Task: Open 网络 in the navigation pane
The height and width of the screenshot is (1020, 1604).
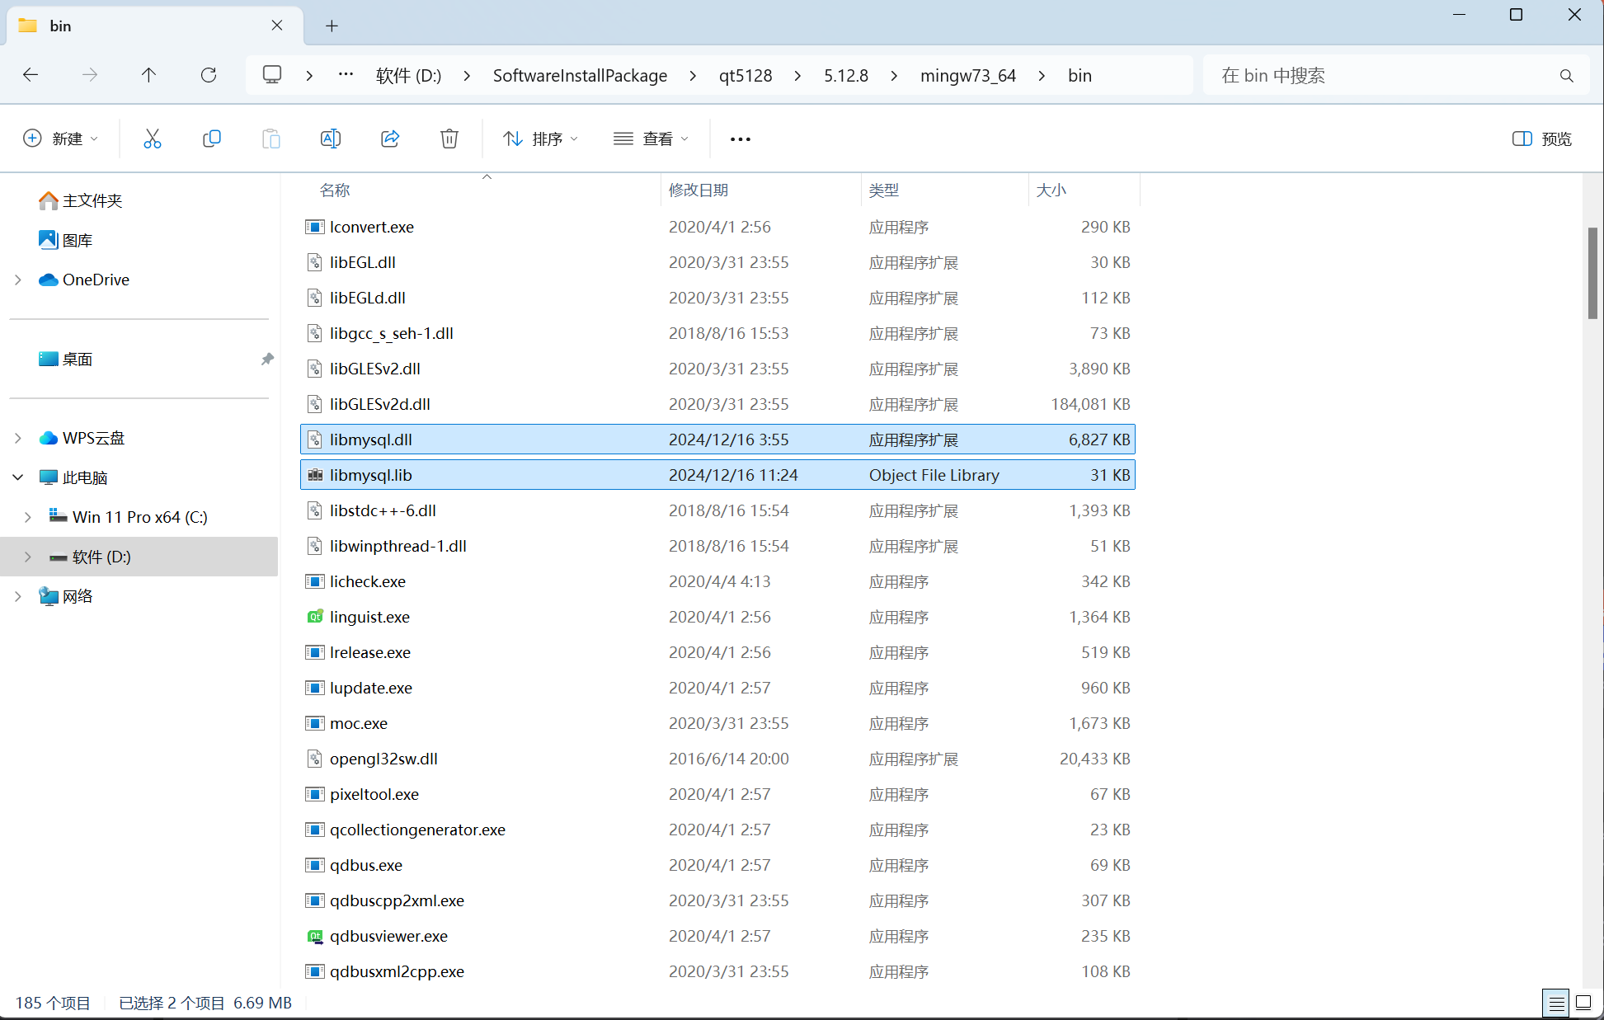Action: (x=77, y=595)
